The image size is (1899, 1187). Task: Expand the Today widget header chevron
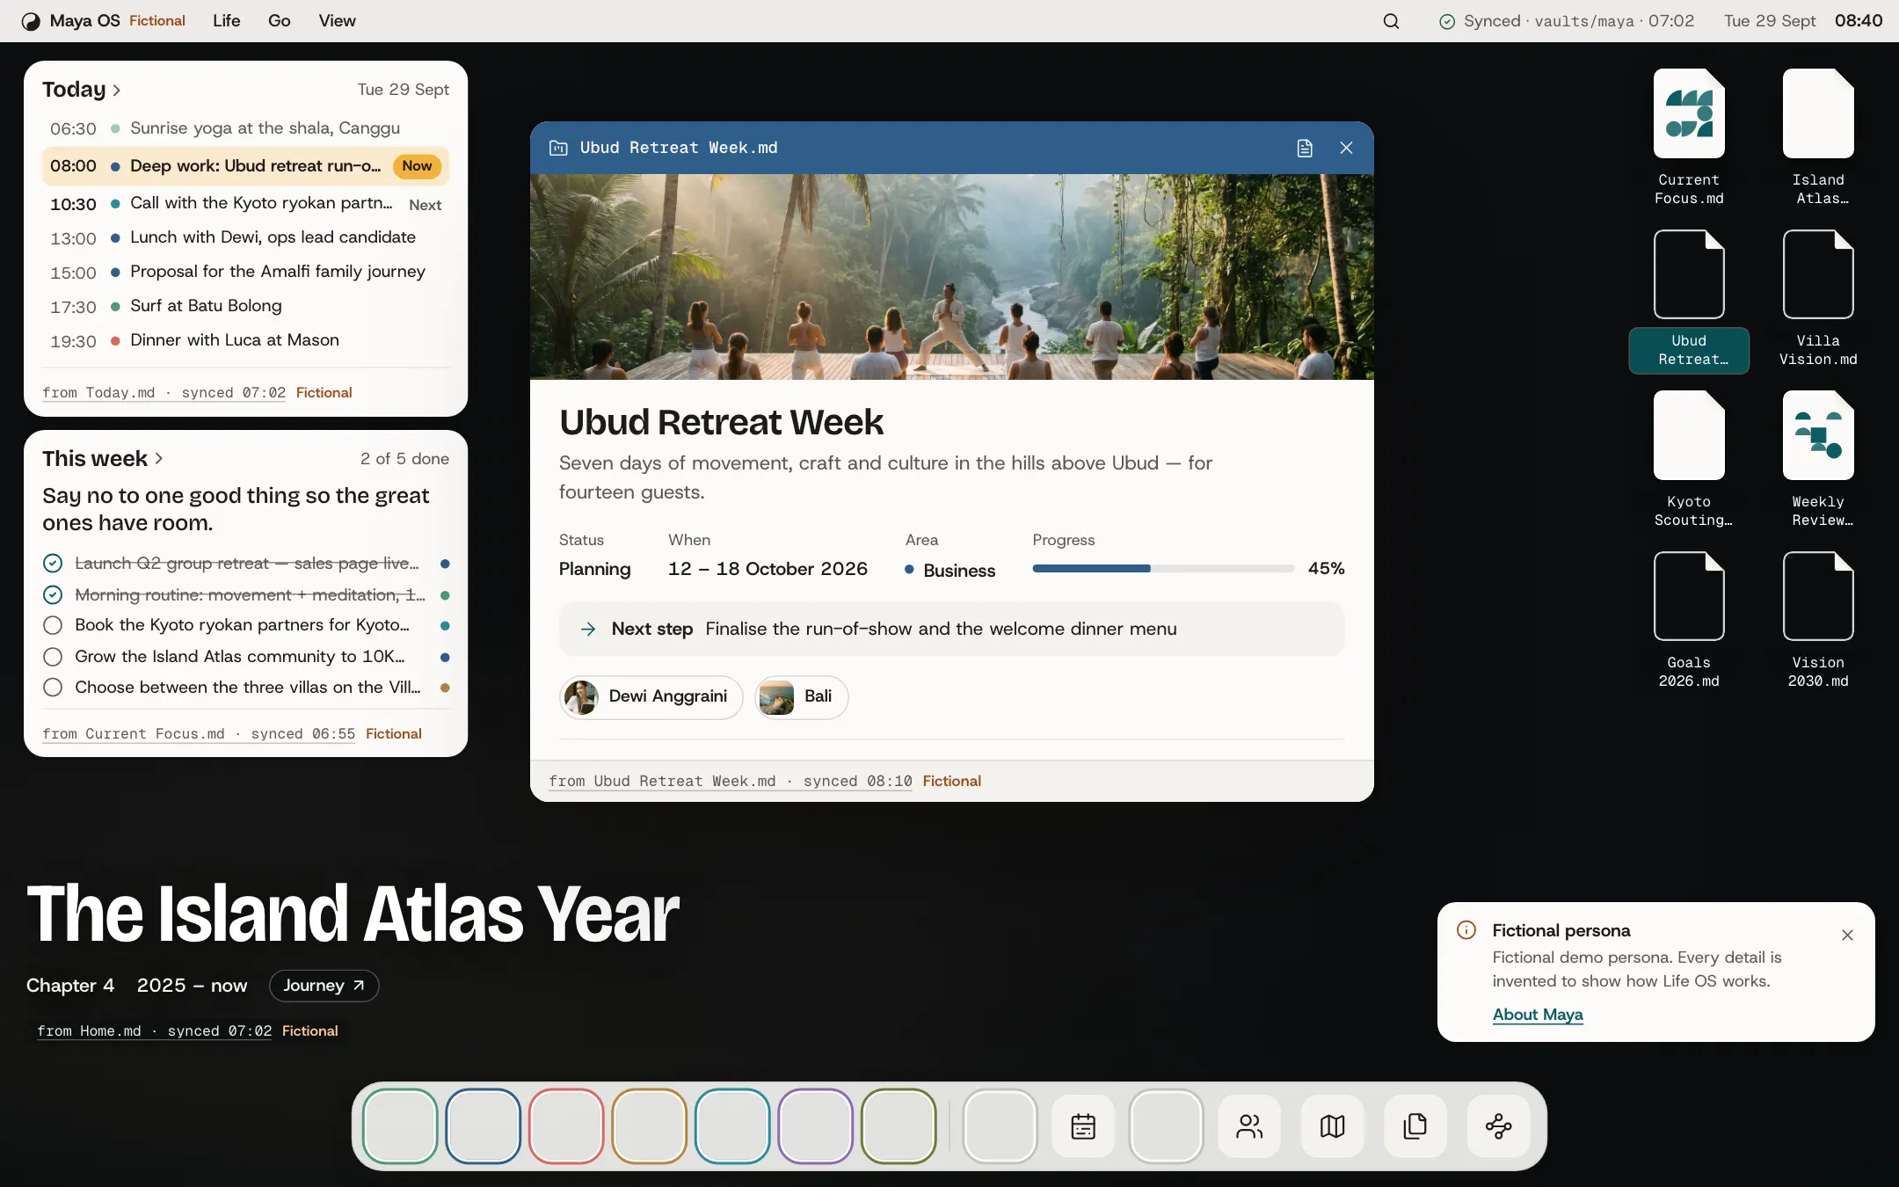point(117,91)
